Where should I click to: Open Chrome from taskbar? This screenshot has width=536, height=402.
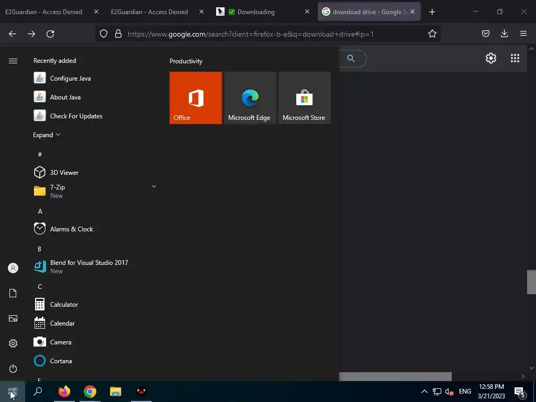click(90, 392)
